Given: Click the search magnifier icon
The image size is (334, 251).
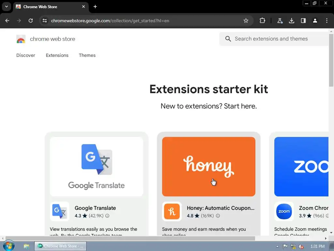Looking at the screenshot, I should 228,39.
